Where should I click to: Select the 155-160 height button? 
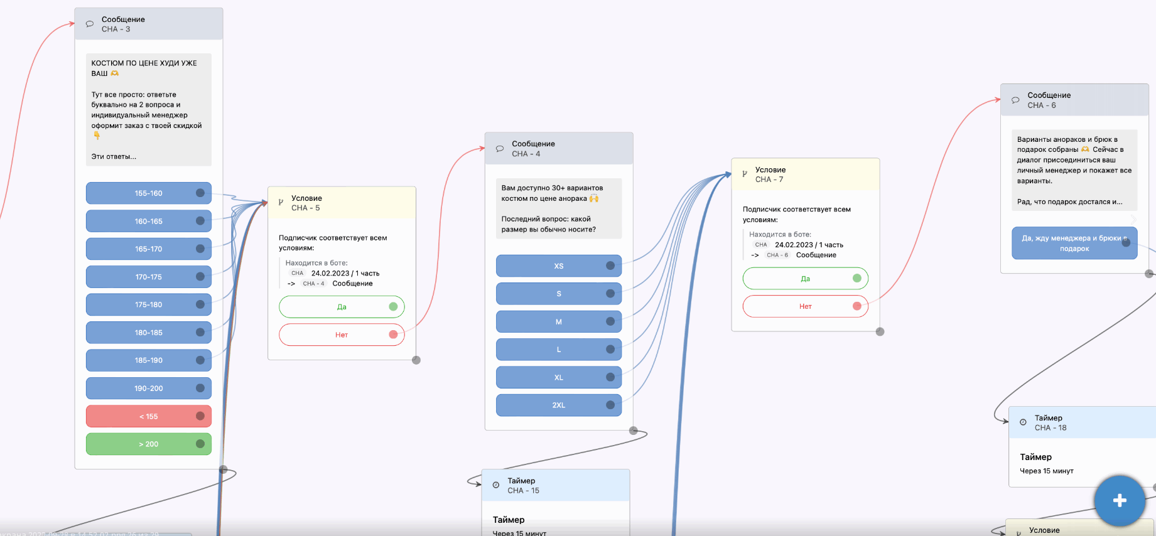click(149, 193)
